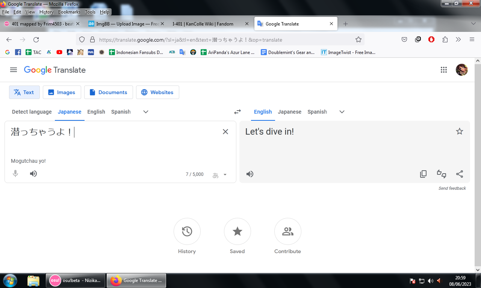Rate this translation with thumbs icon

pos(442,174)
